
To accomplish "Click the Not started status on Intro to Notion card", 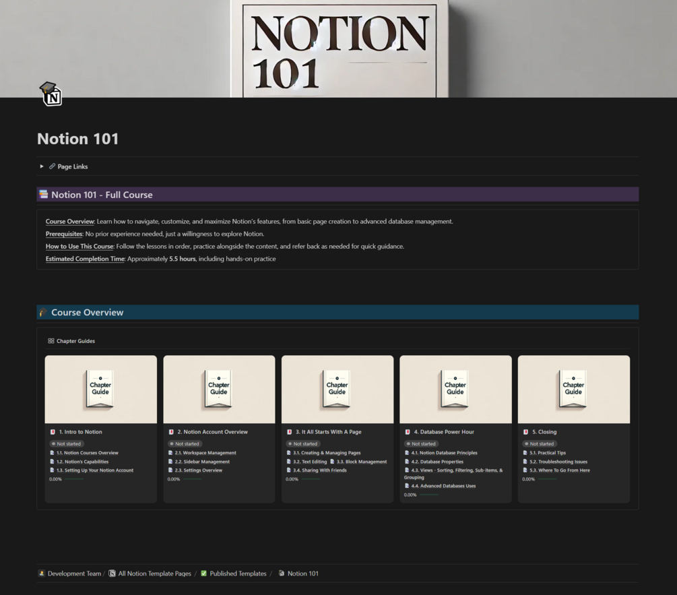I will tap(67, 443).
